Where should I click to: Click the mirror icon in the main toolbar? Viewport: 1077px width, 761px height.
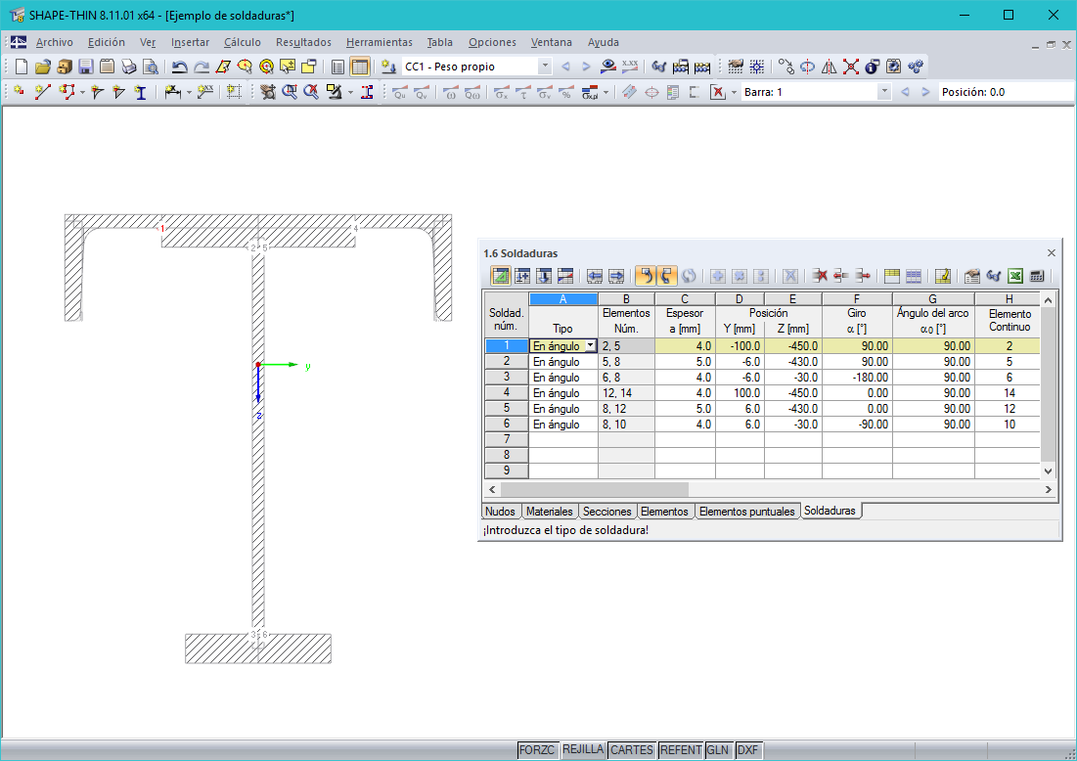click(x=830, y=67)
